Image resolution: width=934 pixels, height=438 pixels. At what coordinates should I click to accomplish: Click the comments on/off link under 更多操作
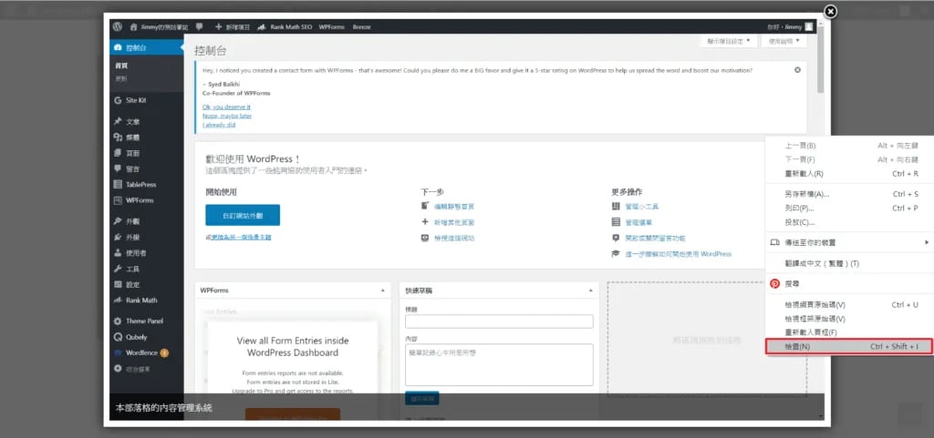(655, 238)
